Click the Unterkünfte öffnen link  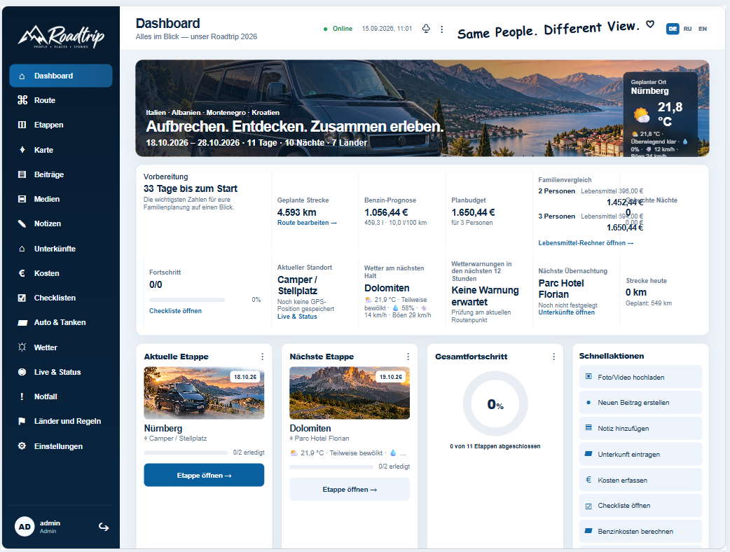coord(567,312)
